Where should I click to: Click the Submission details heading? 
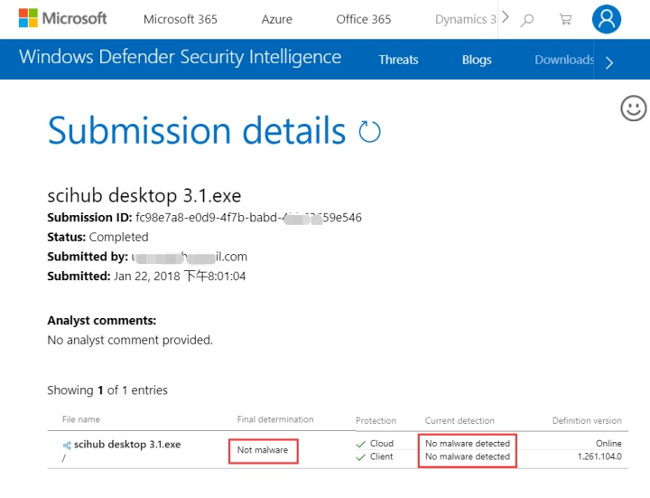coord(197,131)
